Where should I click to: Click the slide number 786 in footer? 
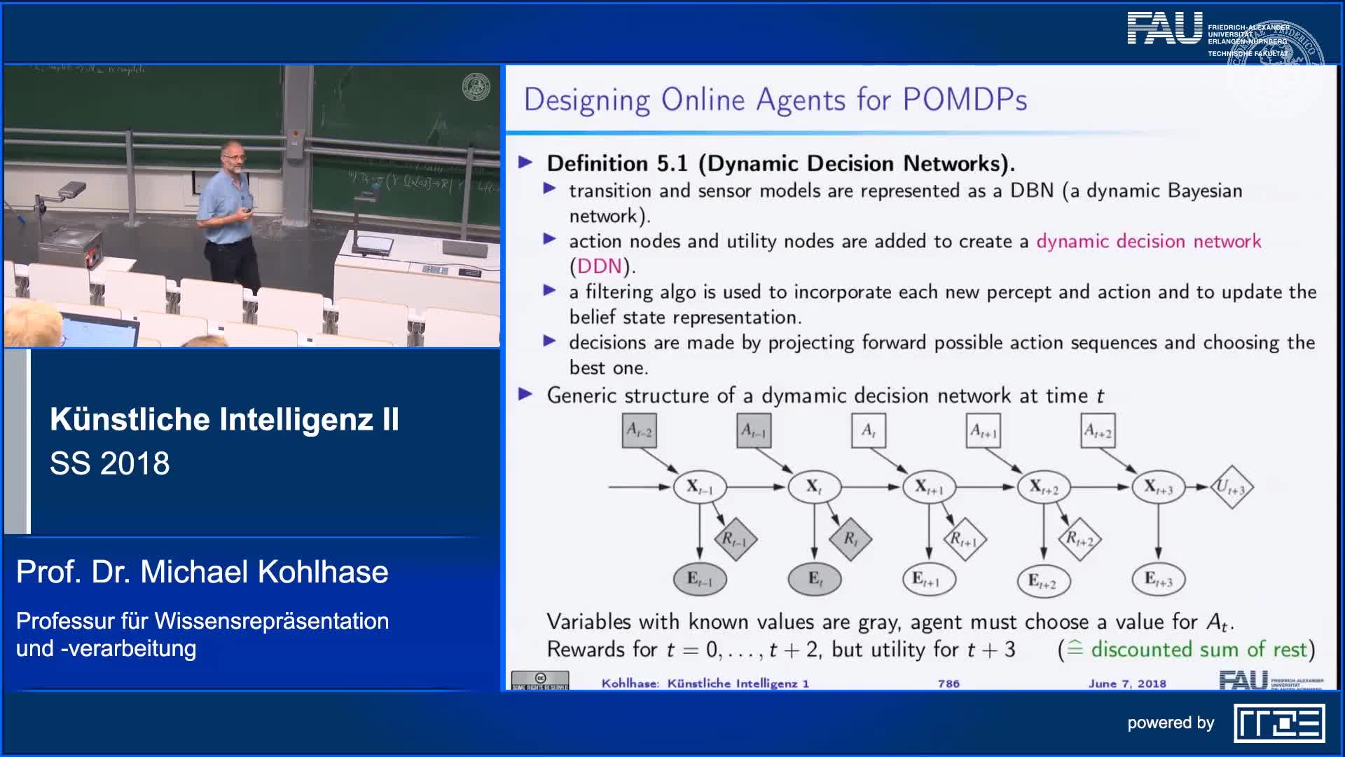949,683
